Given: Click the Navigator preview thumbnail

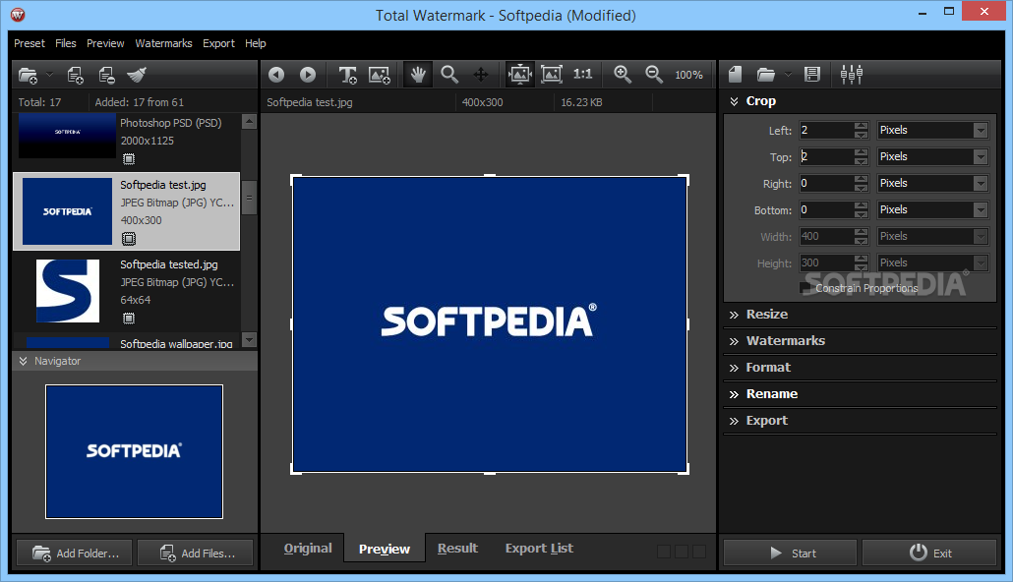Looking at the screenshot, I should [134, 451].
